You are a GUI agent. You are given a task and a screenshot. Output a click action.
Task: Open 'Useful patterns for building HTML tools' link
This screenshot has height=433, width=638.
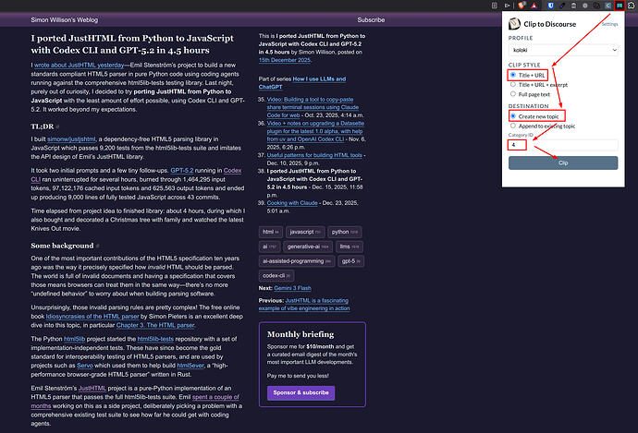[x=314, y=155]
